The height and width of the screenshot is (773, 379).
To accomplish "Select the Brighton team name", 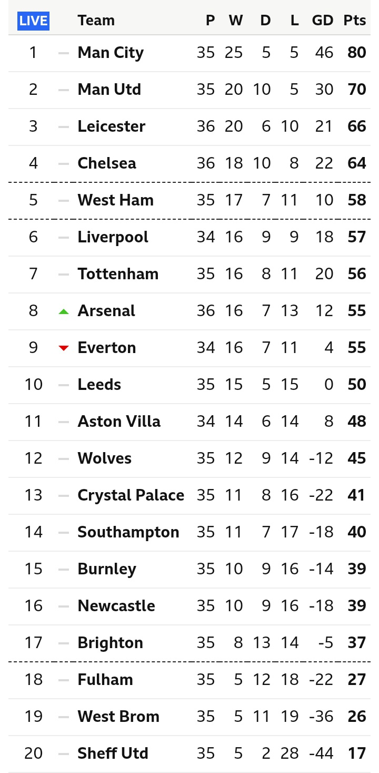I will click(110, 643).
